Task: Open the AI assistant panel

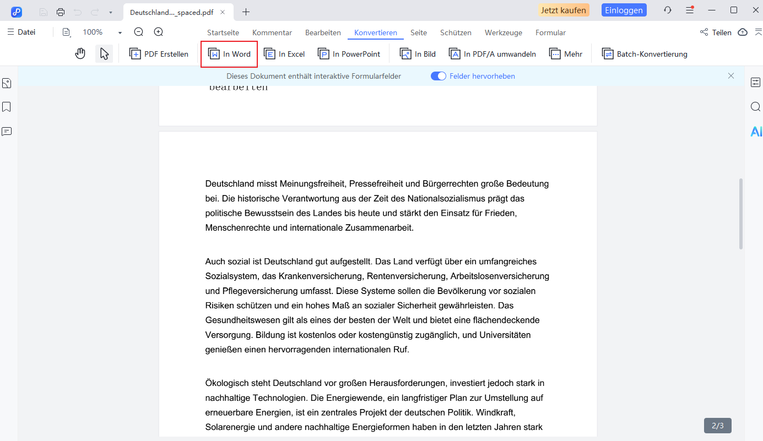Action: [x=756, y=132]
